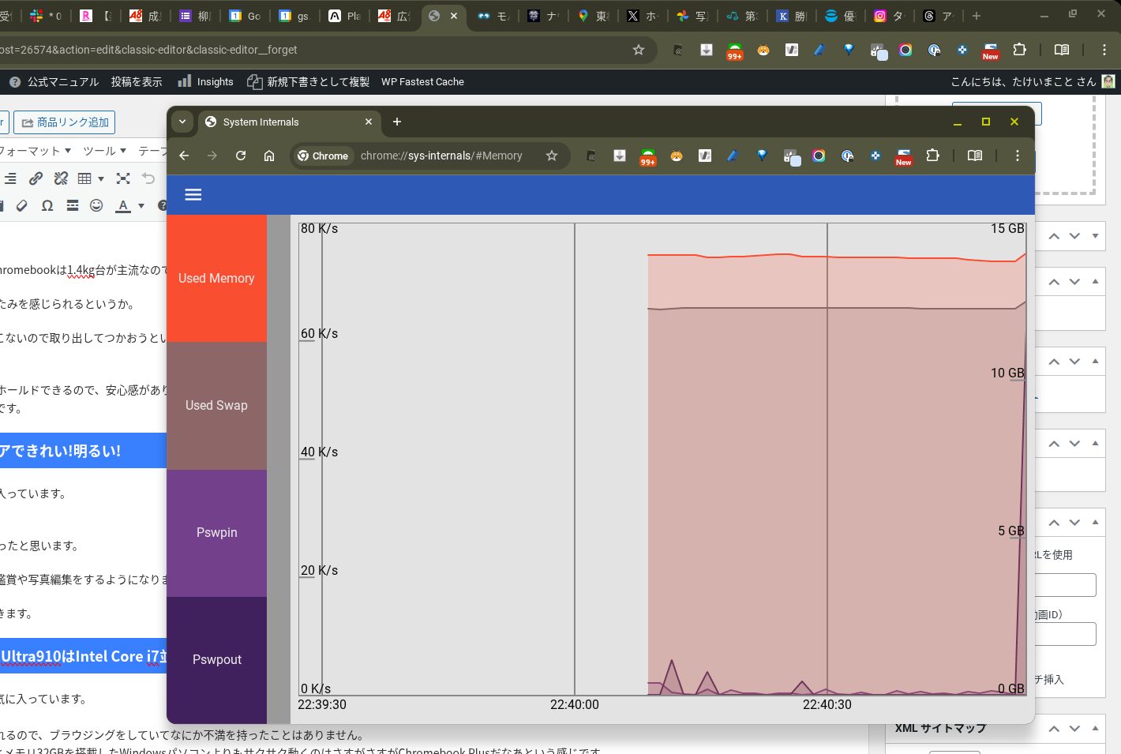The image size is (1121, 754).
Task: Open the tab search chevron in System Internals
Action: [182, 122]
